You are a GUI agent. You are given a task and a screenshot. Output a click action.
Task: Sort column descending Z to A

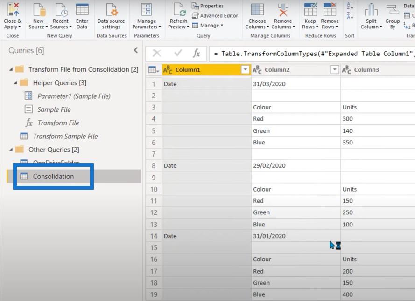350,15
